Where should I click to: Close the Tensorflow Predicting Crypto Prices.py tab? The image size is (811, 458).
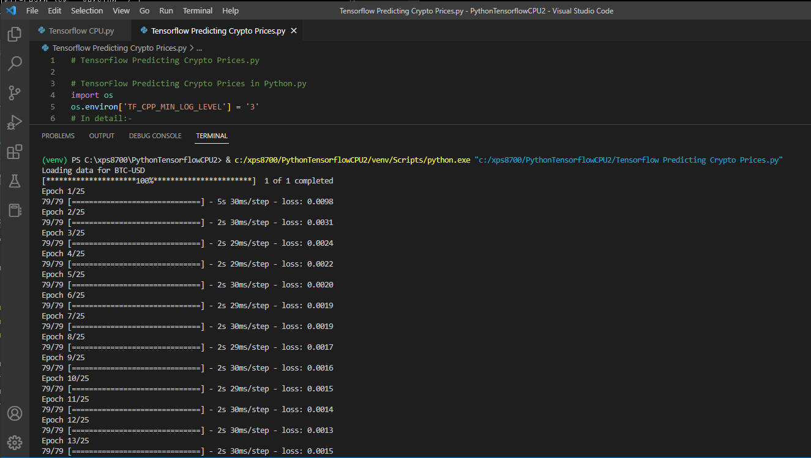294,31
